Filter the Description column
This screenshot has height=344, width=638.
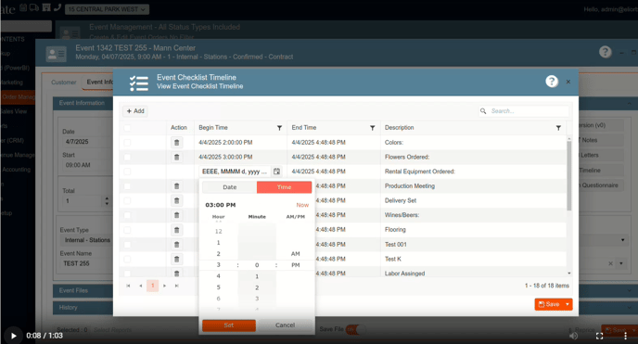[x=558, y=128]
